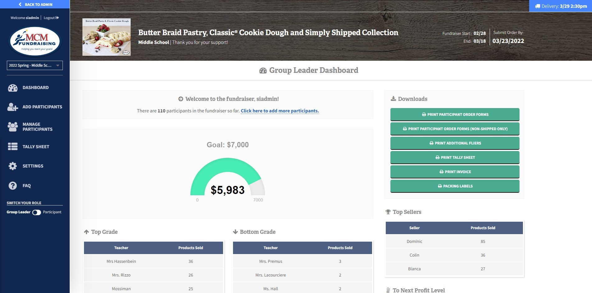Select Manage Participants menu item
The width and height of the screenshot is (592, 293).
37,127
